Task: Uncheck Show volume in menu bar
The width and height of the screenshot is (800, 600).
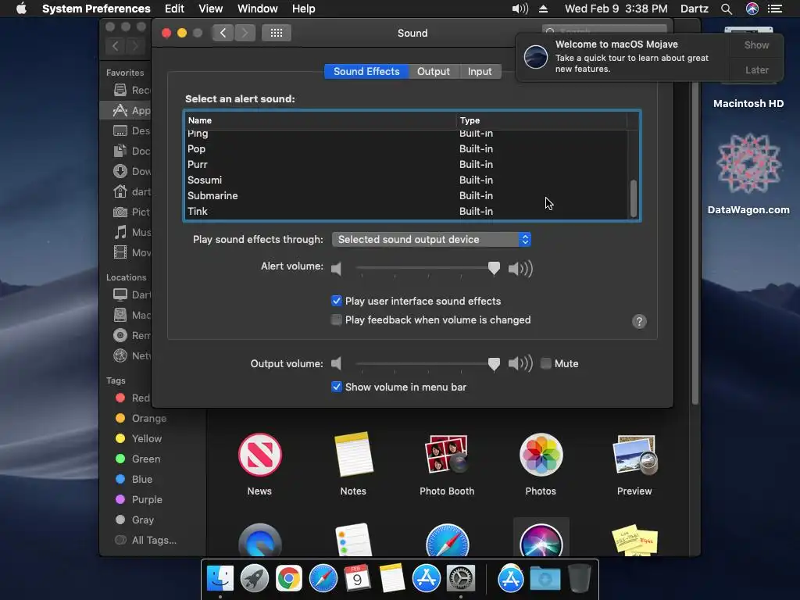Action: [336, 387]
